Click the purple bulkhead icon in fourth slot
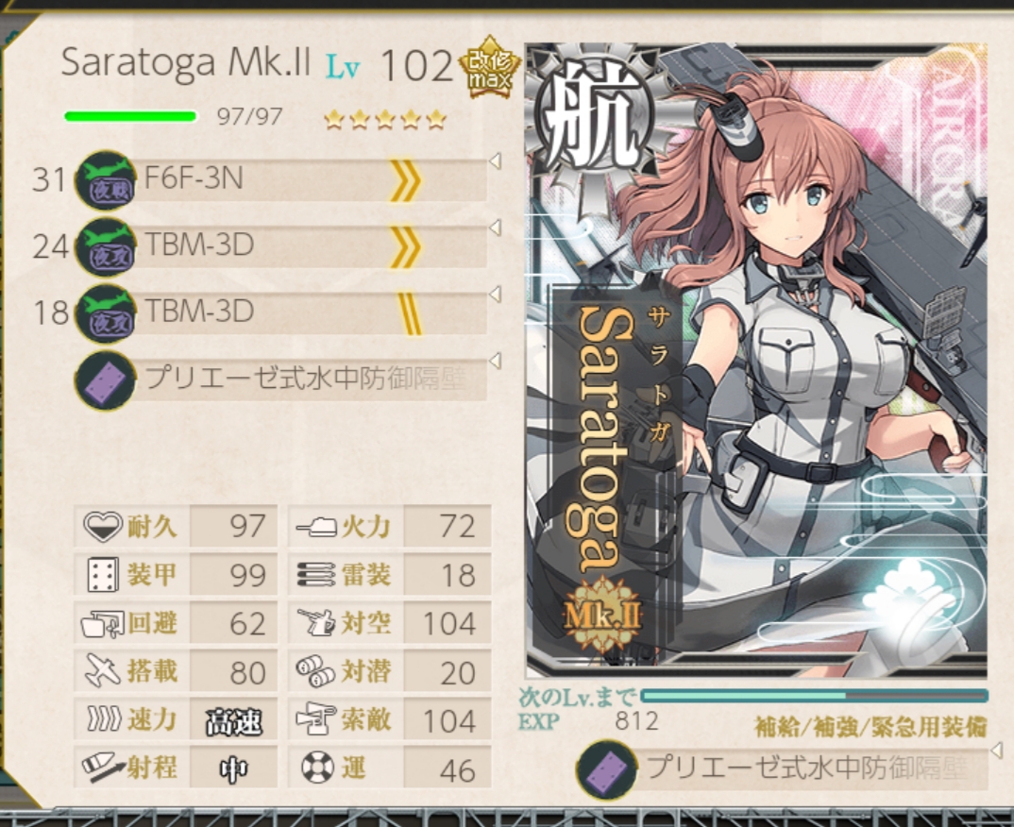Image resolution: width=1014 pixels, height=827 pixels. coord(106,380)
